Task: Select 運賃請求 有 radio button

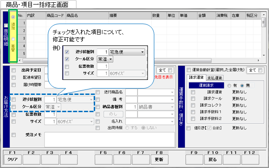Action: (x=229, y=85)
